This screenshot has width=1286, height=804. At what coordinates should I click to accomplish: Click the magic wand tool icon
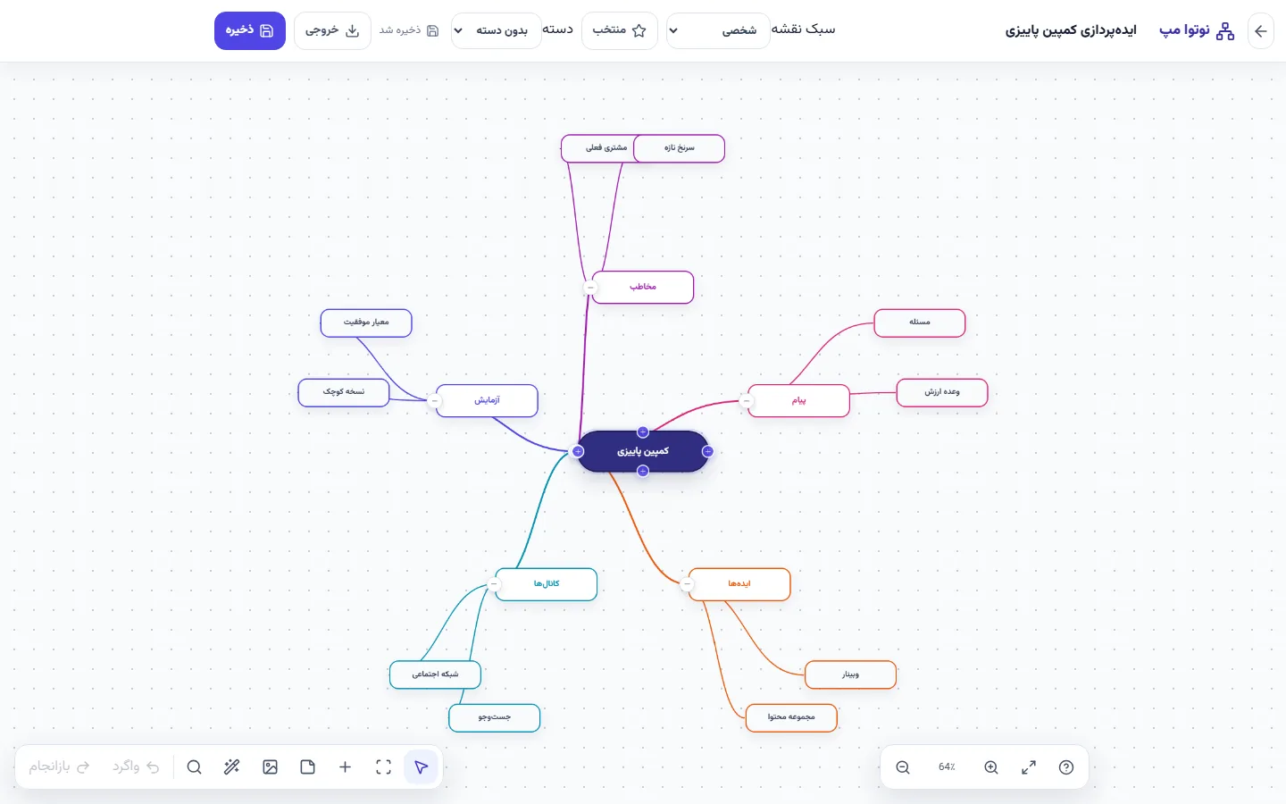(x=231, y=767)
